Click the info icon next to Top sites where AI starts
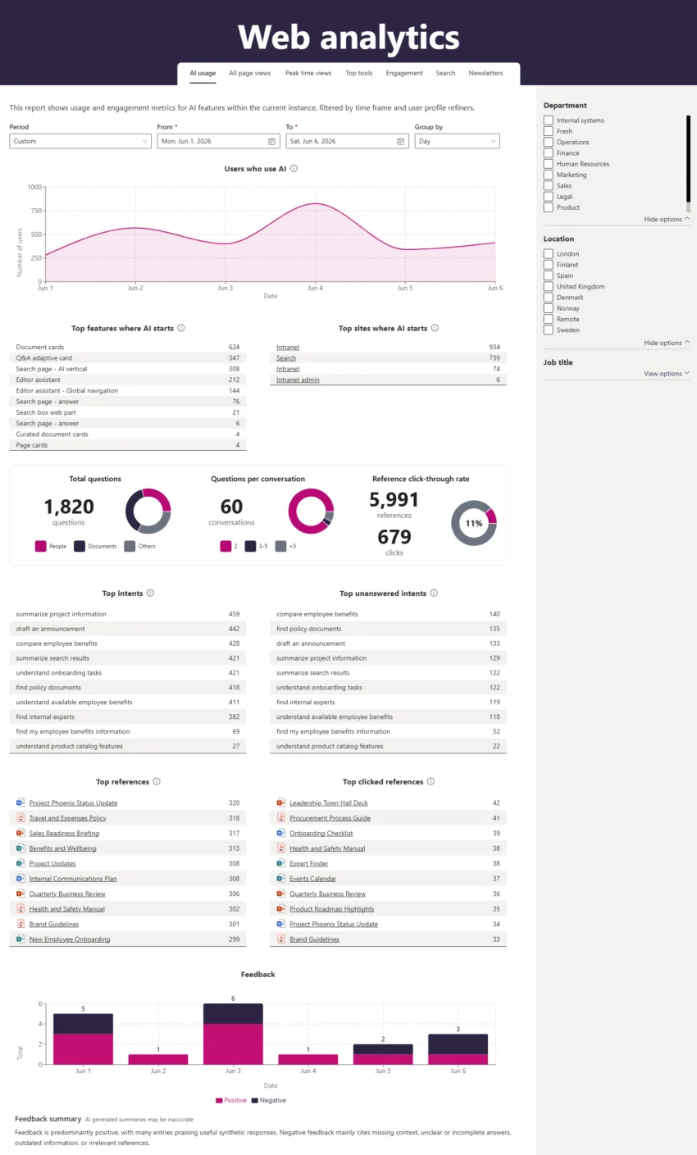Viewport: 697px width, 1155px height. 435,328
